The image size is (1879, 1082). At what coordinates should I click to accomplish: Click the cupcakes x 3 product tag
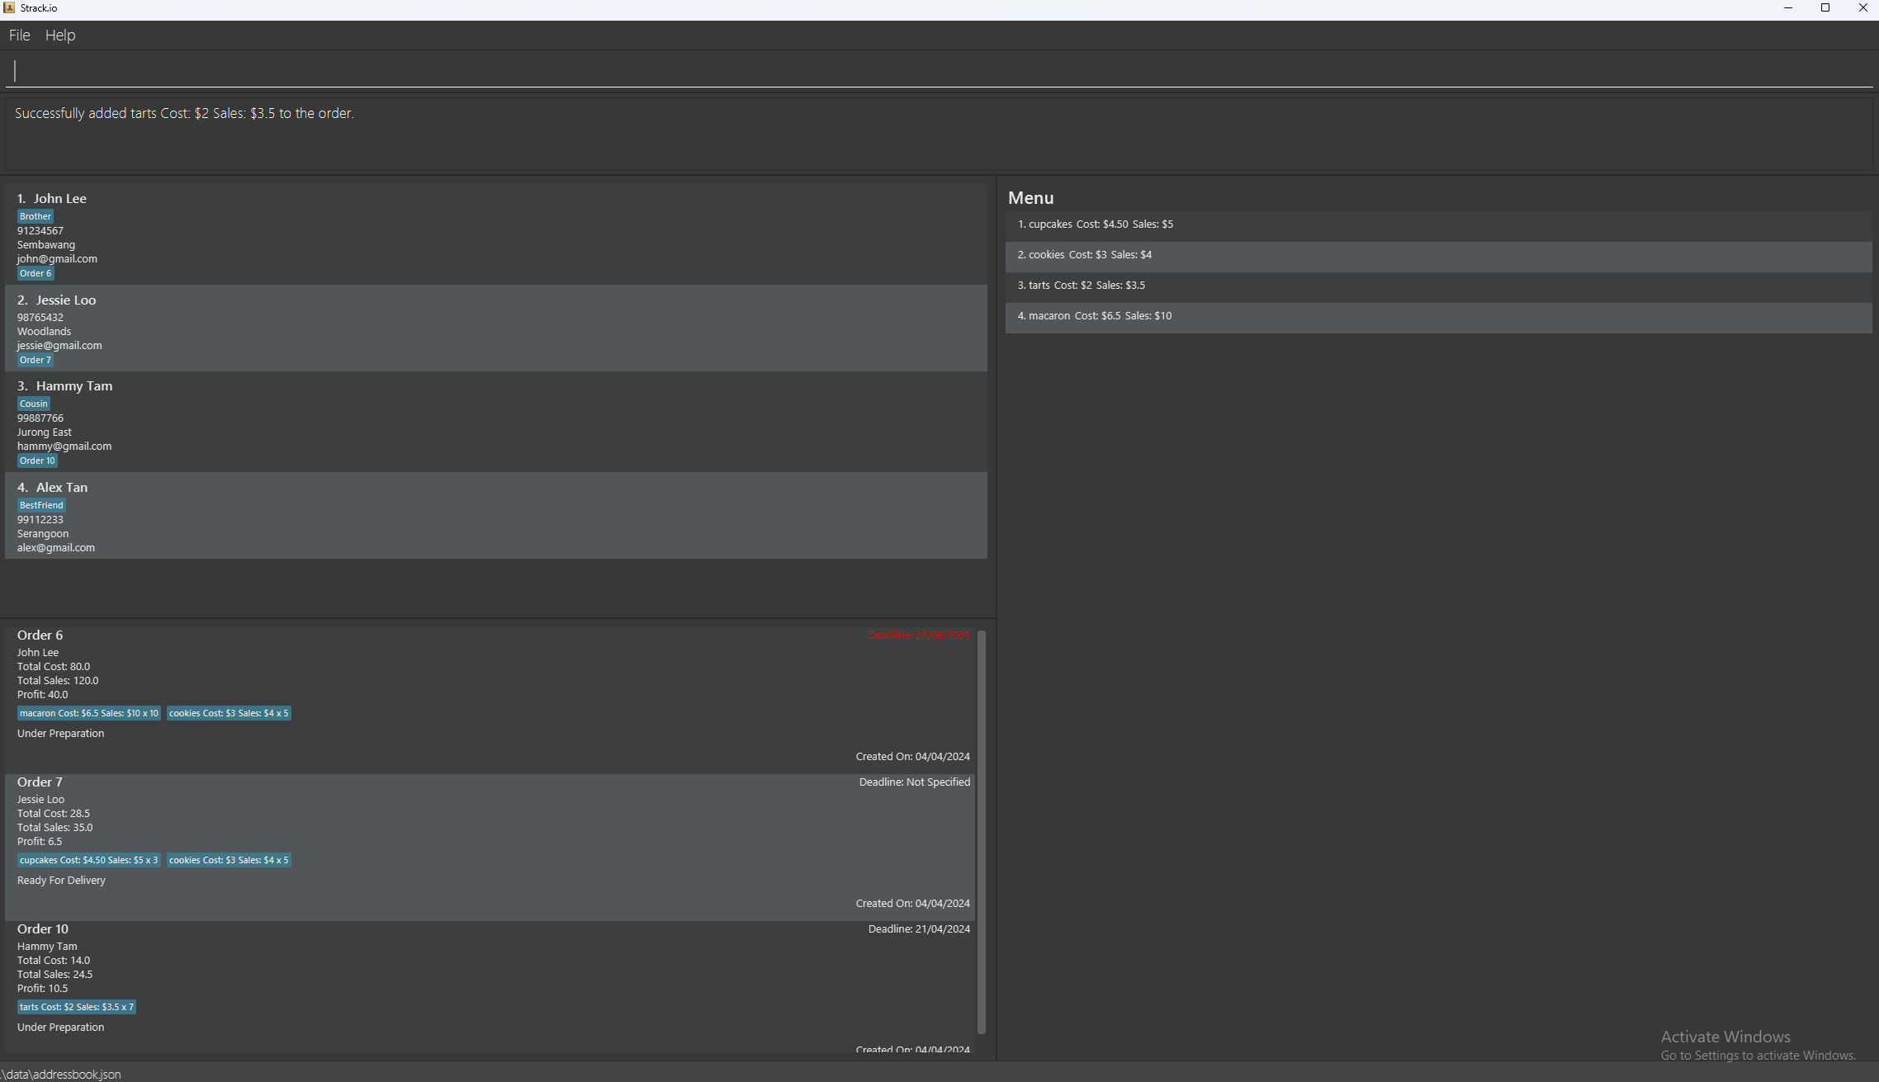[x=89, y=861]
